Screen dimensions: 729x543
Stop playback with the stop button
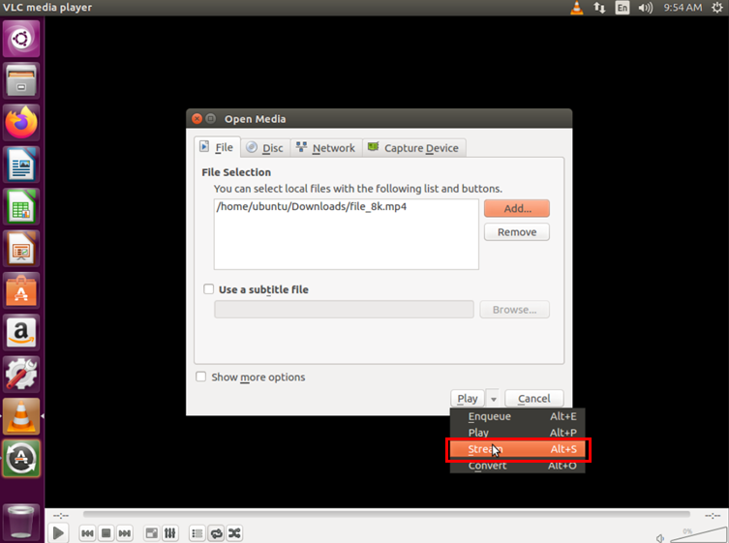[106, 532]
